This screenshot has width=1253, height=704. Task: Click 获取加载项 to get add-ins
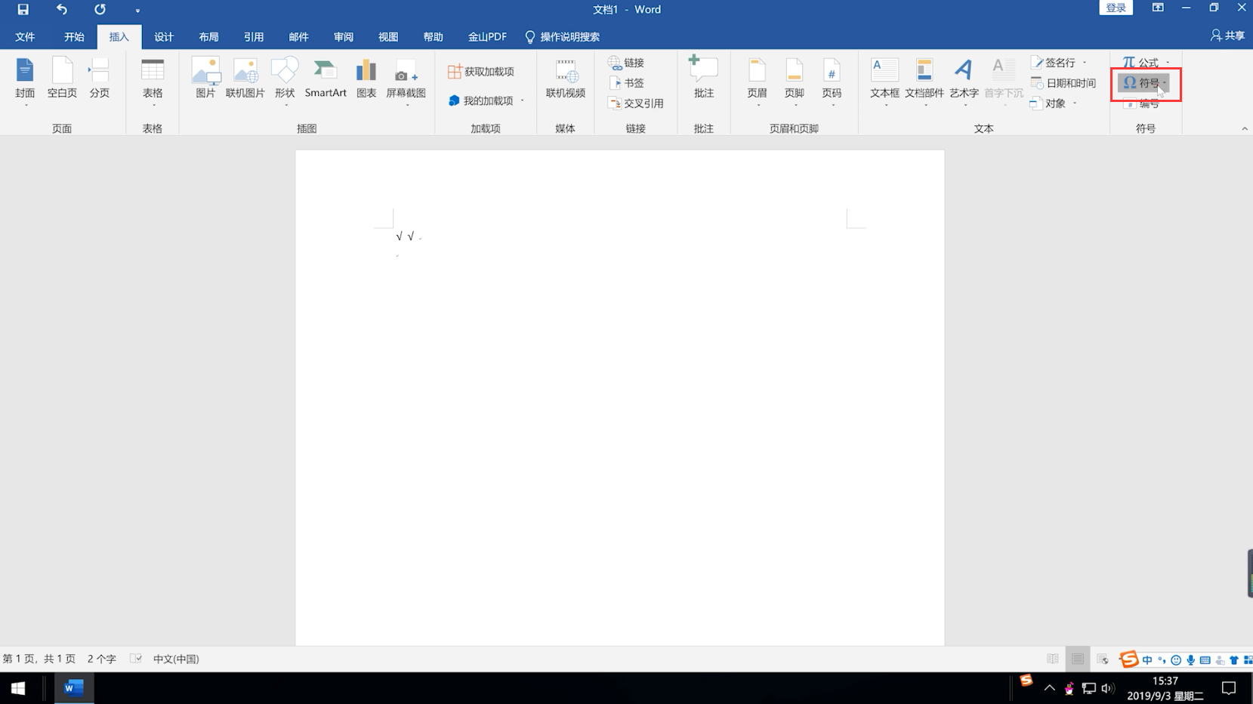pyautogui.click(x=481, y=71)
